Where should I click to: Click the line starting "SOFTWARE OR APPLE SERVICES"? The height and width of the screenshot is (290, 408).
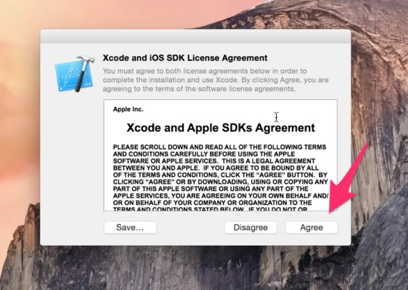(x=214, y=161)
